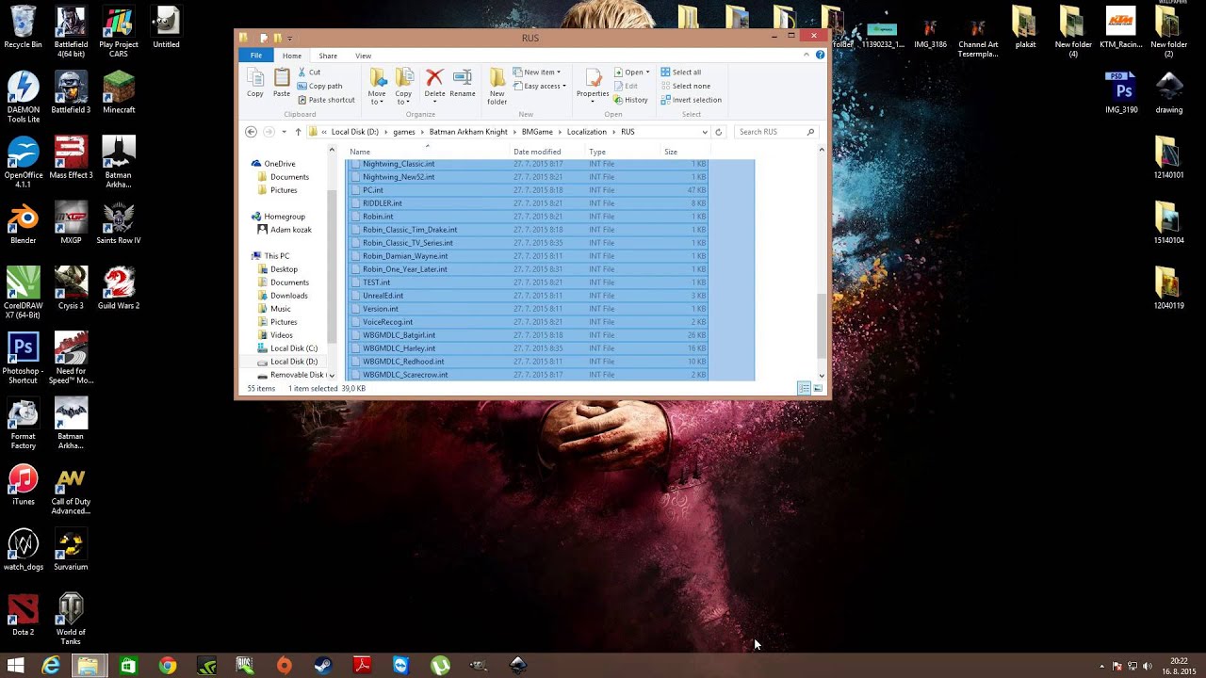
Task: Click the Search RUS input field
Action: (x=776, y=132)
